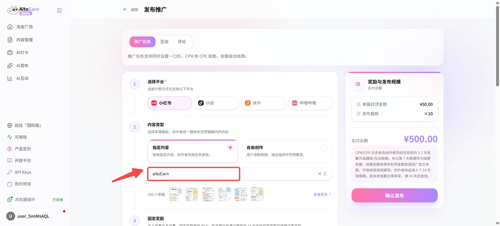Click the AitoEarn beta logo

tap(23, 10)
